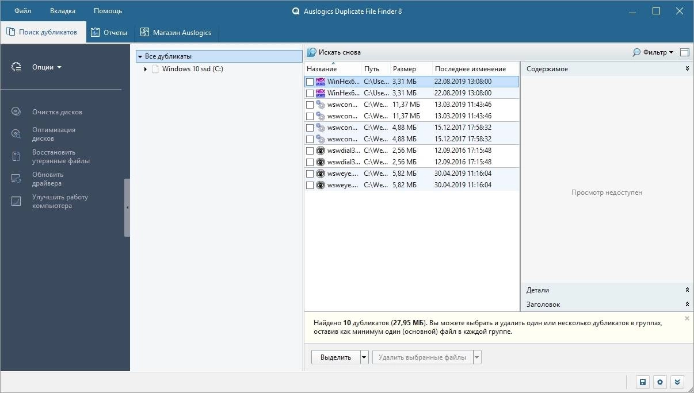Click the save icon in status bar

[643, 382]
